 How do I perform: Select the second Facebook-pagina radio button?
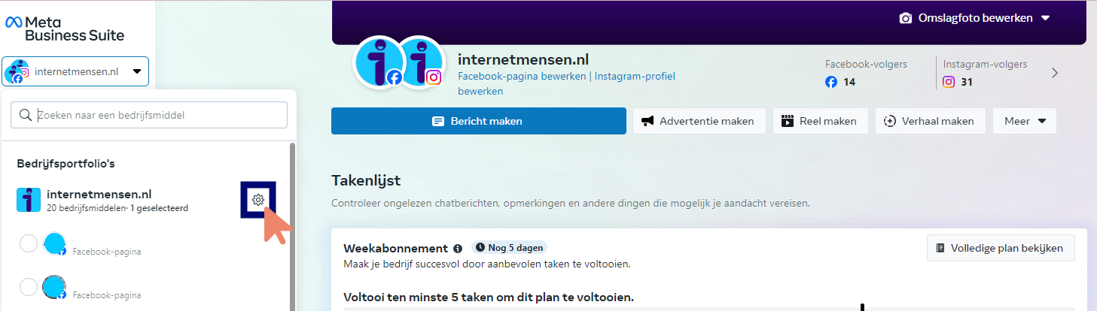coord(29,287)
